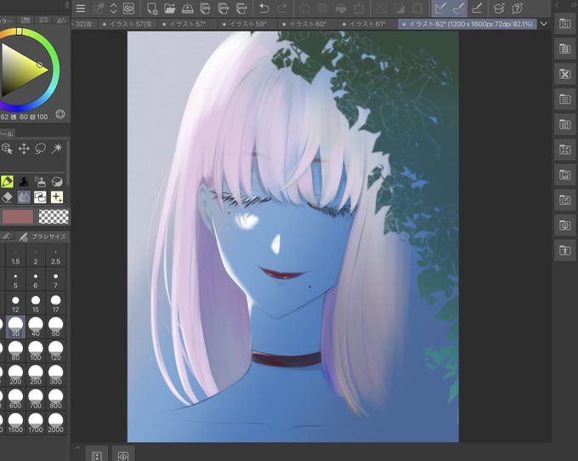Viewport: 578px width, 461px height.
Task: Select the Move layer tool
Action: click(x=24, y=149)
